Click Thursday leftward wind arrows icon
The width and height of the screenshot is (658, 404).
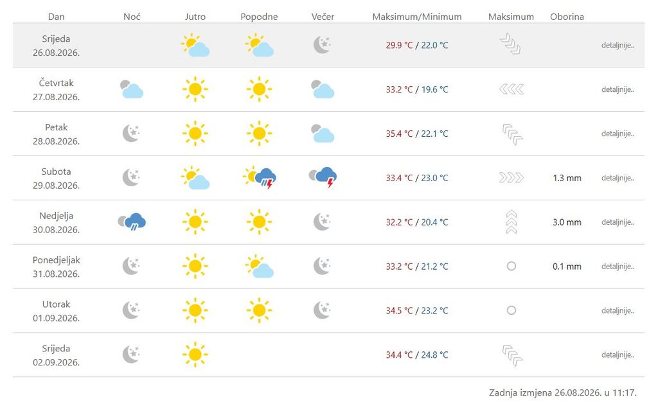coord(511,89)
